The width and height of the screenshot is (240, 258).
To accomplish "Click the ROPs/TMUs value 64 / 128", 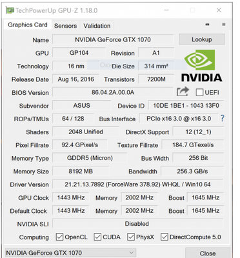I will (x=73, y=119).
